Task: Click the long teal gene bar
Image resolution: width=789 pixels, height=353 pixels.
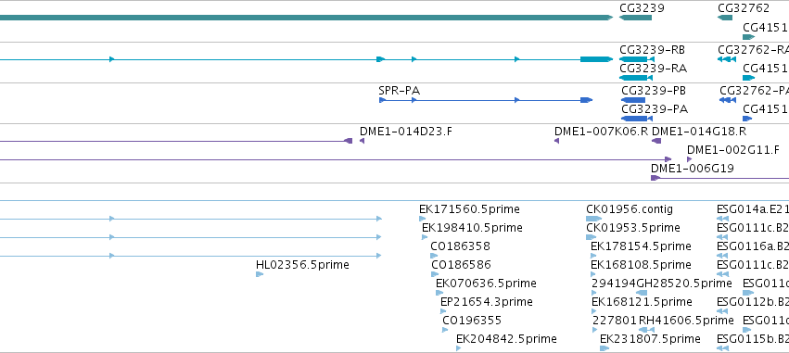Action: click(x=307, y=18)
